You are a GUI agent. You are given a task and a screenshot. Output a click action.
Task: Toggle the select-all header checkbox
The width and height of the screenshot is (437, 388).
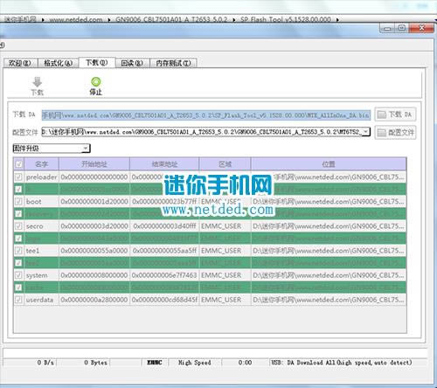pyautogui.click(x=19, y=164)
